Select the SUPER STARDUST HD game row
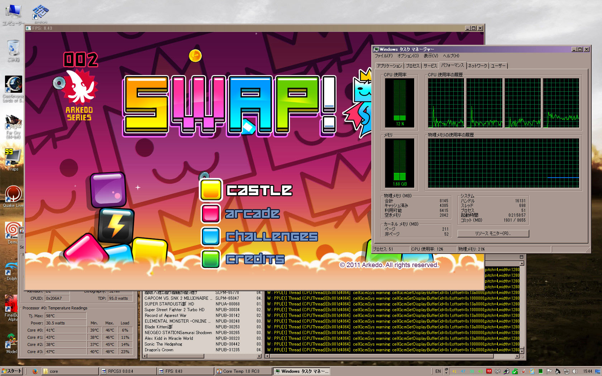The width and height of the screenshot is (602, 376). coord(202,304)
